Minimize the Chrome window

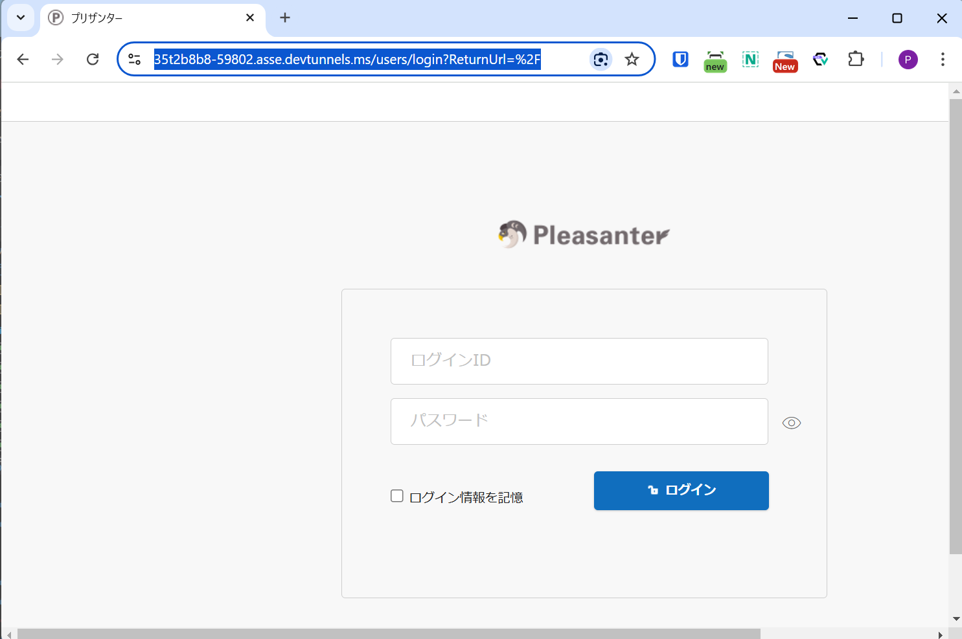click(x=853, y=18)
